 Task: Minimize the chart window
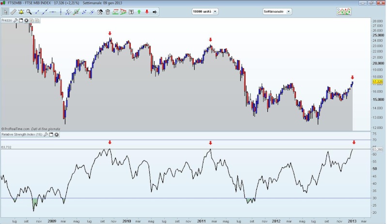363,3
